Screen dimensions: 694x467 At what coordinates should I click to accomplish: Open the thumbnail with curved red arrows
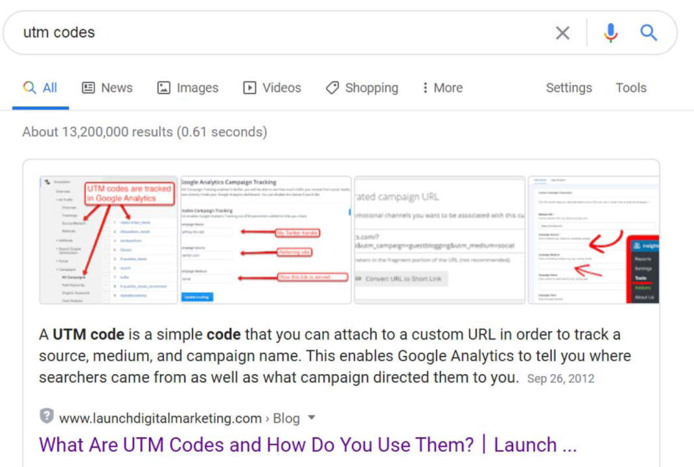click(593, 240)
